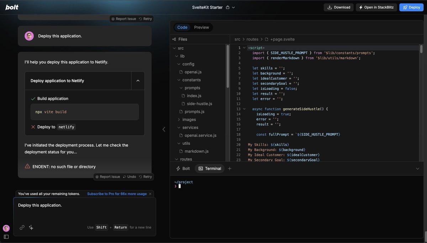
Task: Click the Files panel tree icon
Action: click(x=174, y=39)
